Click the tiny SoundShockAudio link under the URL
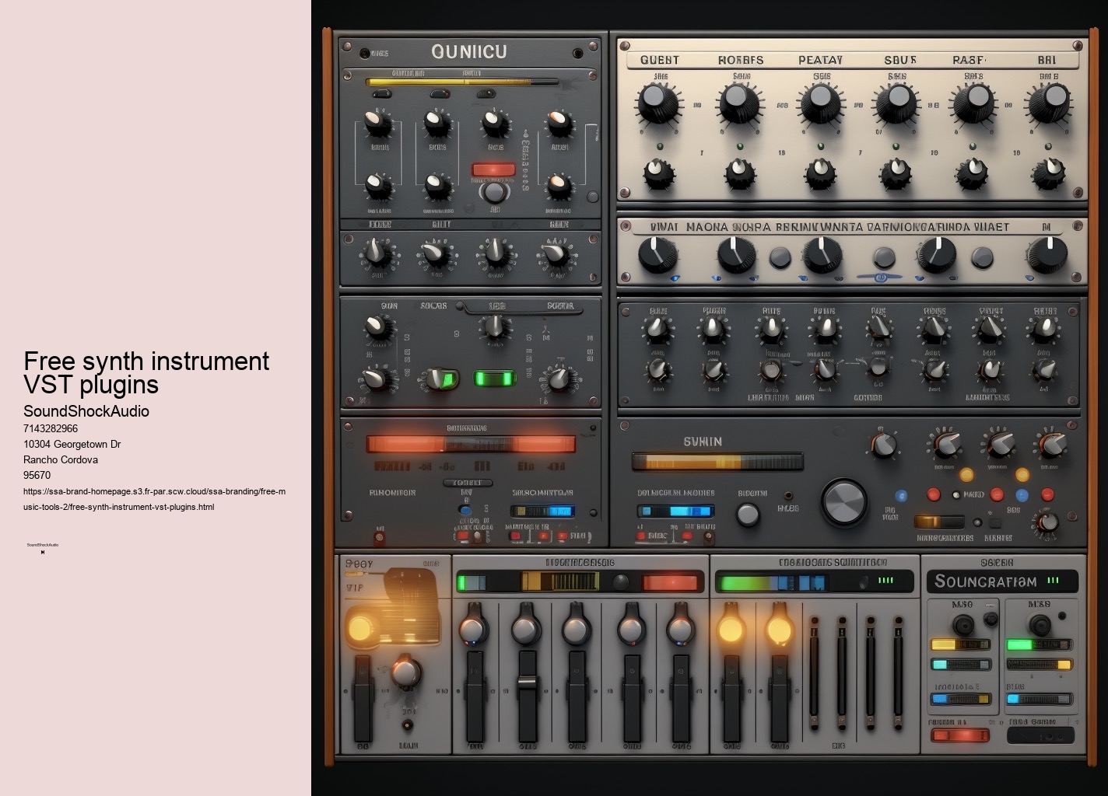Image resolution: width=1108 pixels, height=796 pixels. point(43,545)
